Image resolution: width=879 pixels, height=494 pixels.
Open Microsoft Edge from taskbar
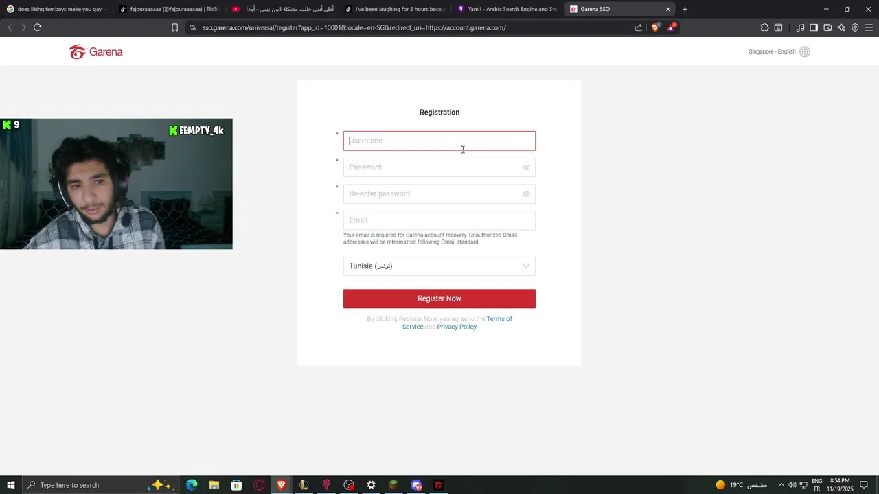192,485
